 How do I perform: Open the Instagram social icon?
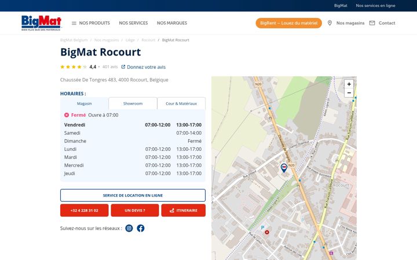click(129, 228)
